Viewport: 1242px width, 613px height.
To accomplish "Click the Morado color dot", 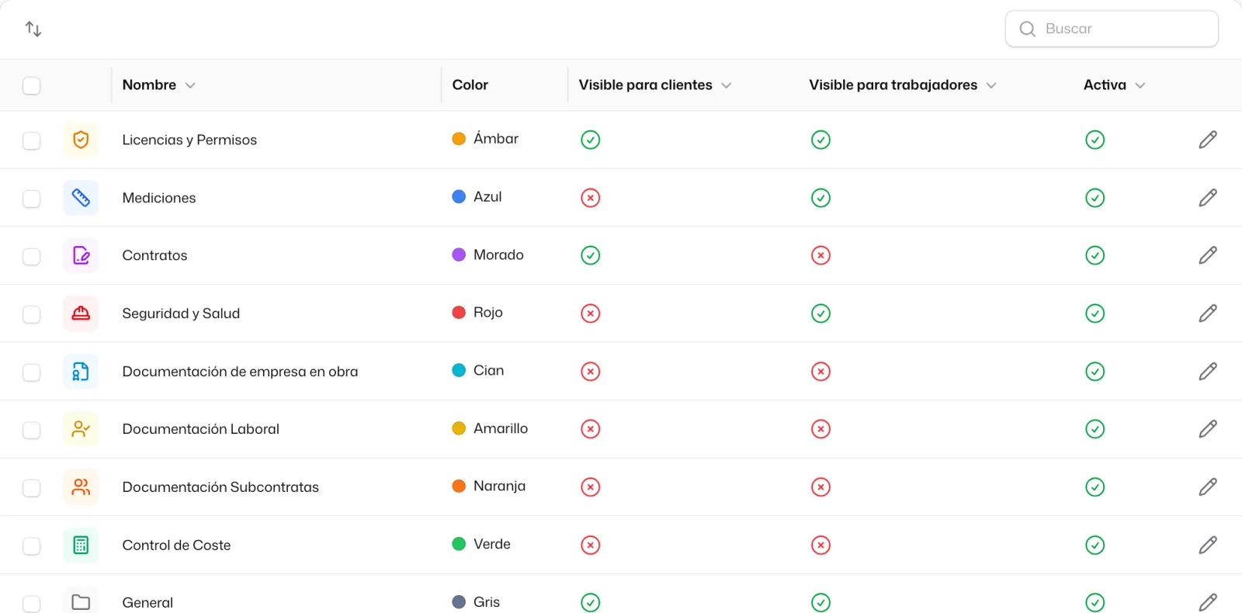I will (x=459, y=255).
